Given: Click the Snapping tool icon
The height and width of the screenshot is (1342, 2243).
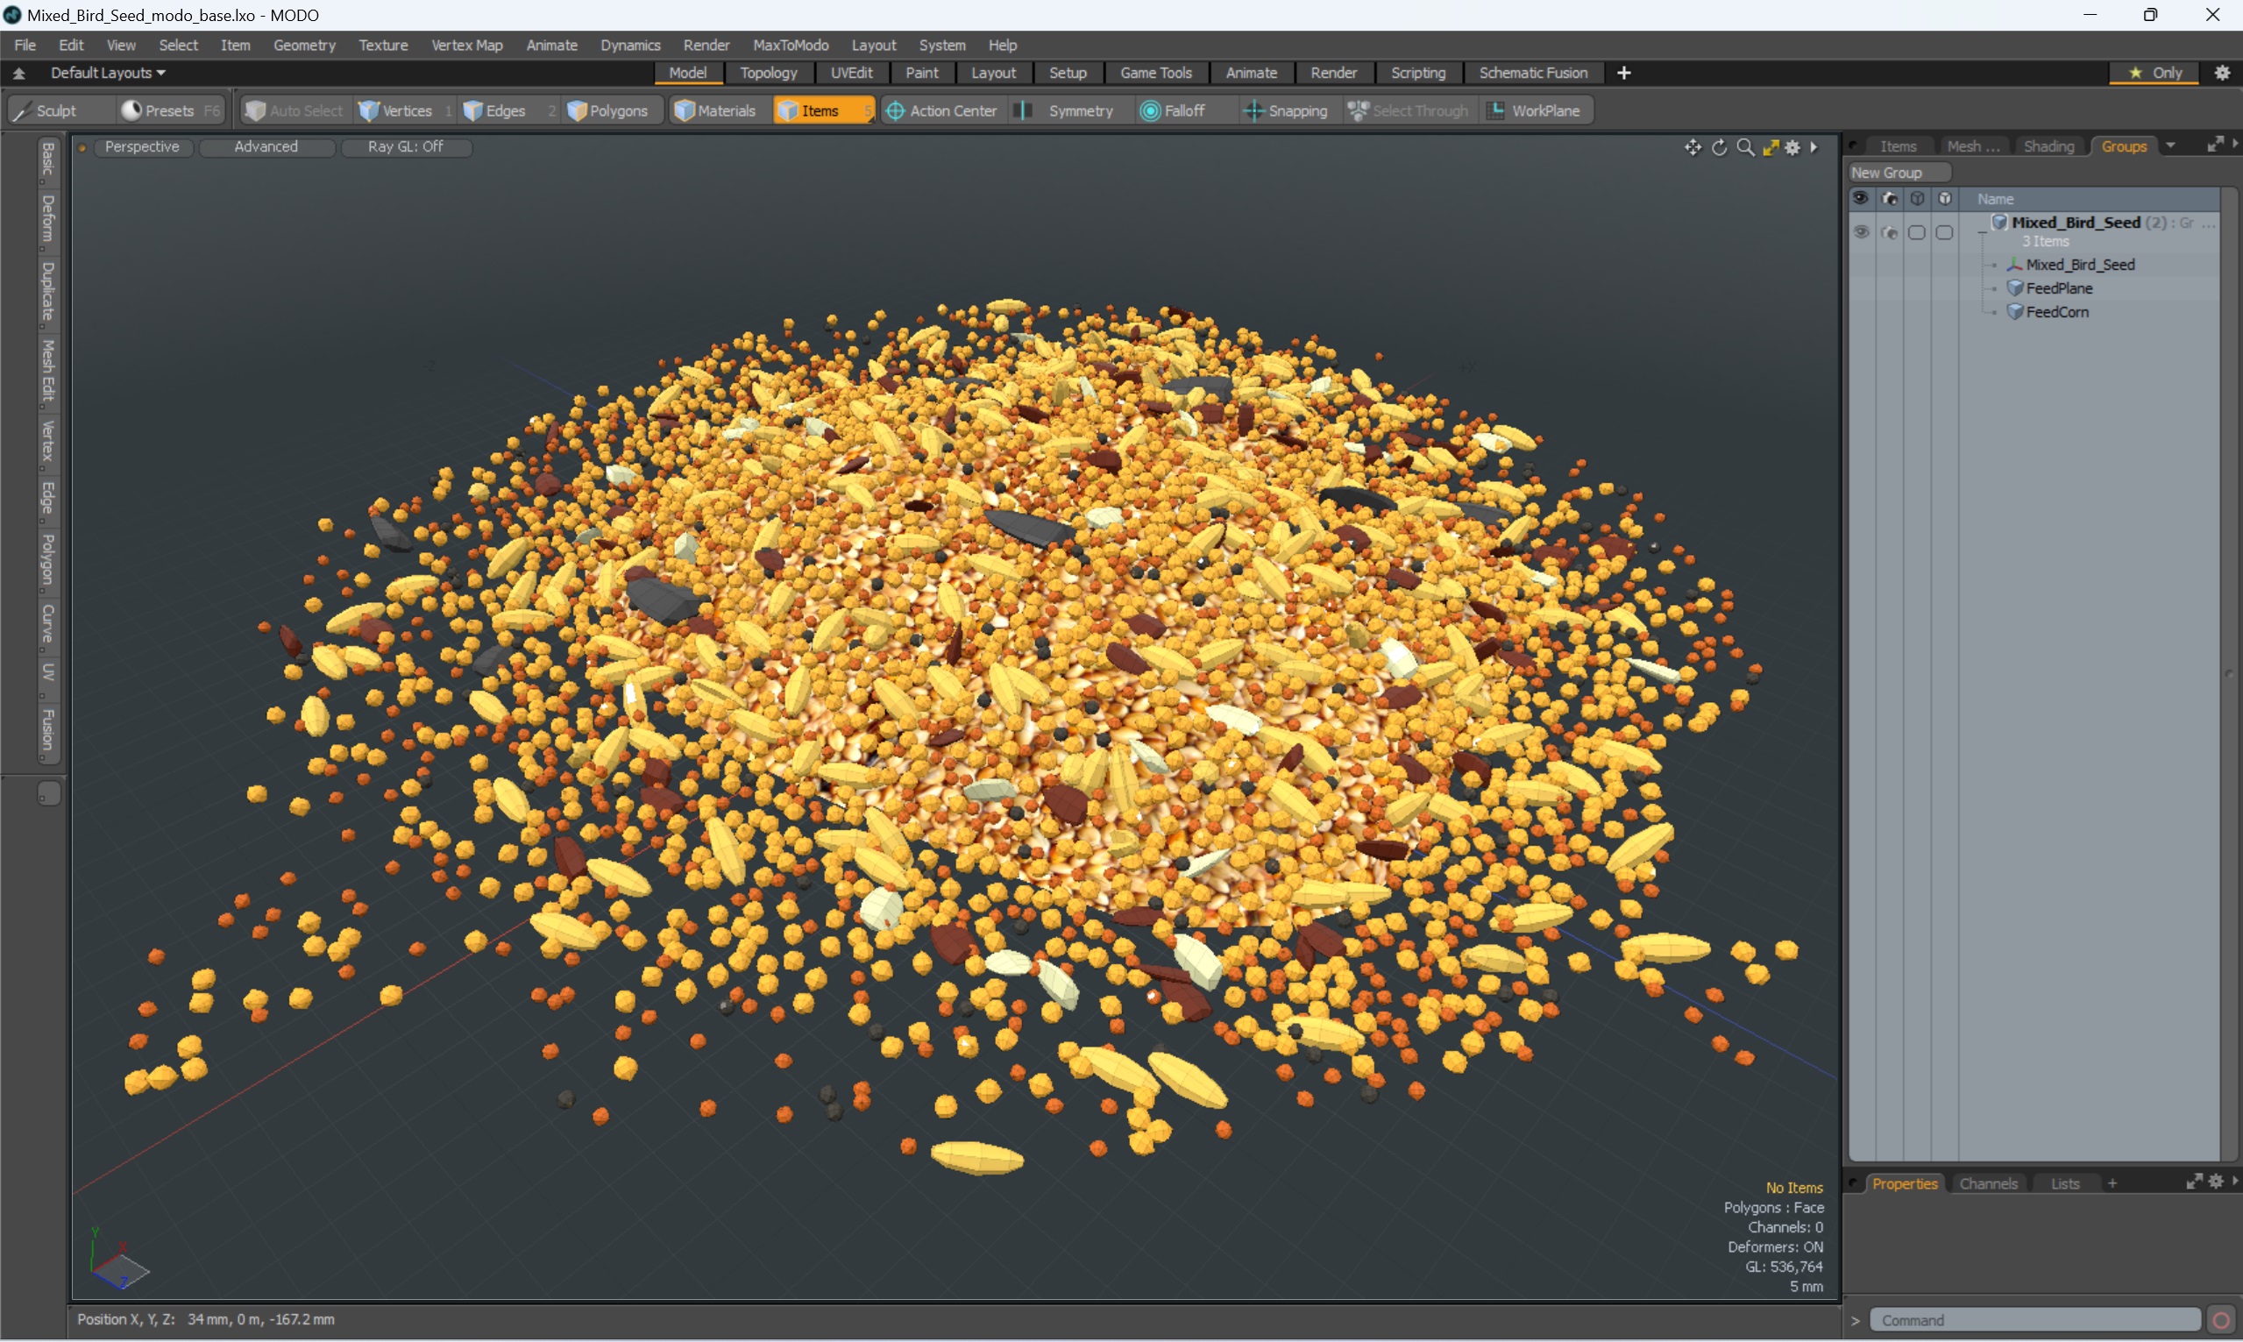Looking at the screenshot, I should (1251, 110).
